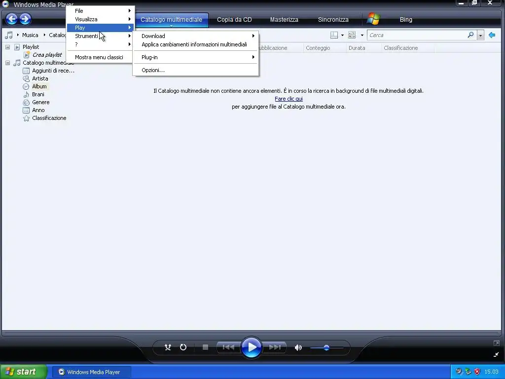Collapse the Playlist tree node
The height and width of the screenshot is (379, 505).
[7, 47]
